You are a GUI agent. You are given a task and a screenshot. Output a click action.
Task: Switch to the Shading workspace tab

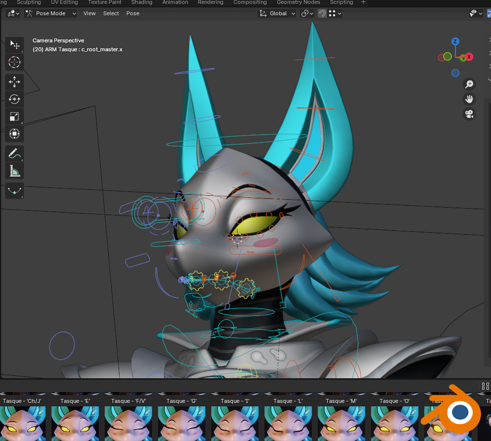(x=142, y=2)
